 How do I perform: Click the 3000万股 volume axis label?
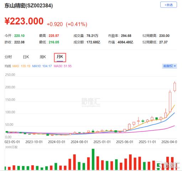click(x=11, y=147)
